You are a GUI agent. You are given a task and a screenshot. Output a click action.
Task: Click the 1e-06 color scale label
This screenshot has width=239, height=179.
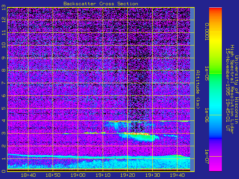click(207, 115)
